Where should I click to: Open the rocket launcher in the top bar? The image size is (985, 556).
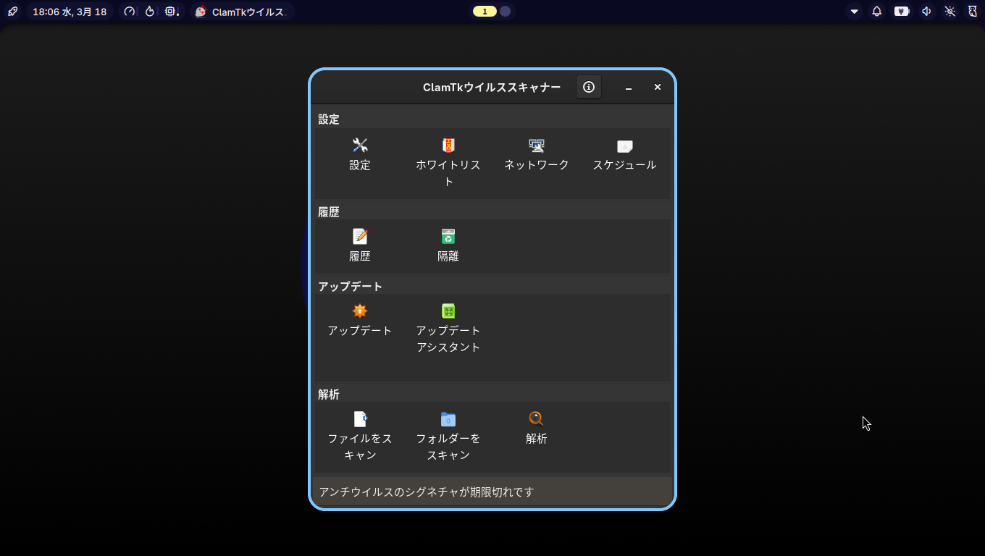(x=12, y=12)
